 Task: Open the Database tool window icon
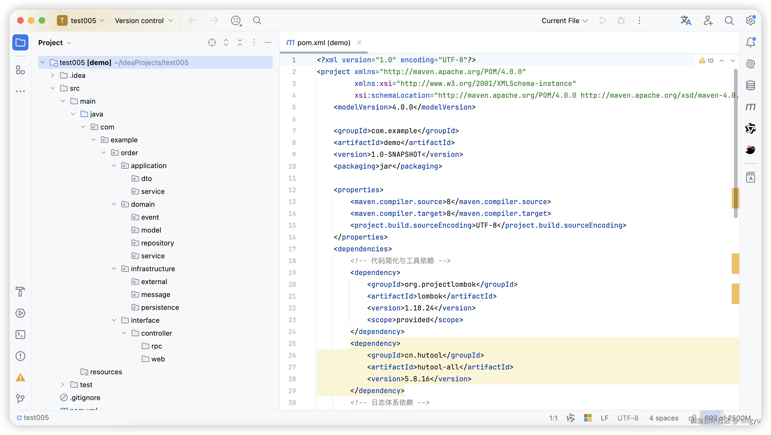[x=750, y=86]
